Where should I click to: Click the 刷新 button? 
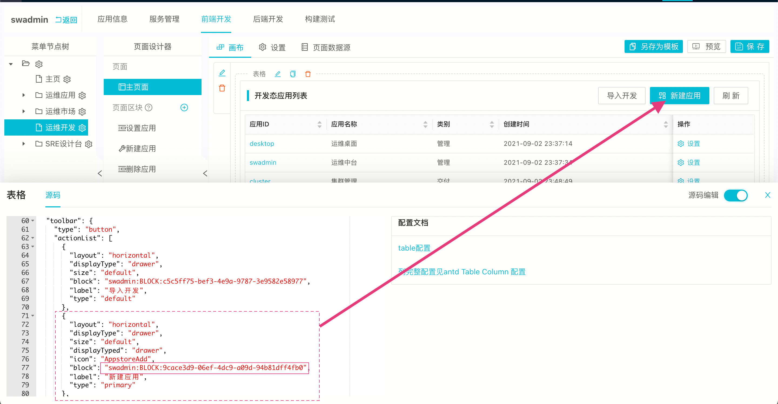click(x=730, y=96)
